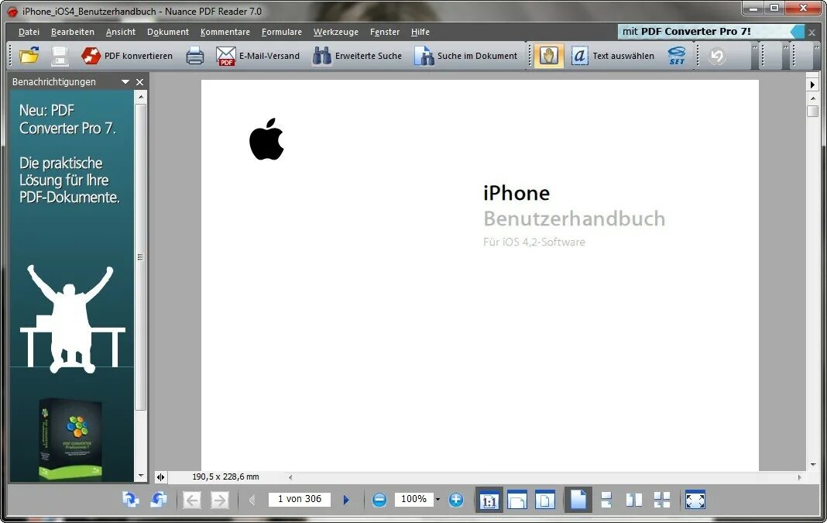Viewport: 827px width, 523px height.
Task: Set zoom to actual size 1:1
Action: tap(489, 500)
